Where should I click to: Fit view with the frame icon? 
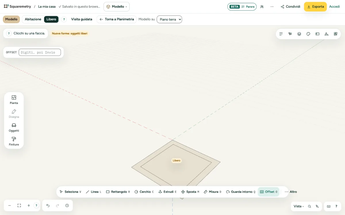(19, 206)
